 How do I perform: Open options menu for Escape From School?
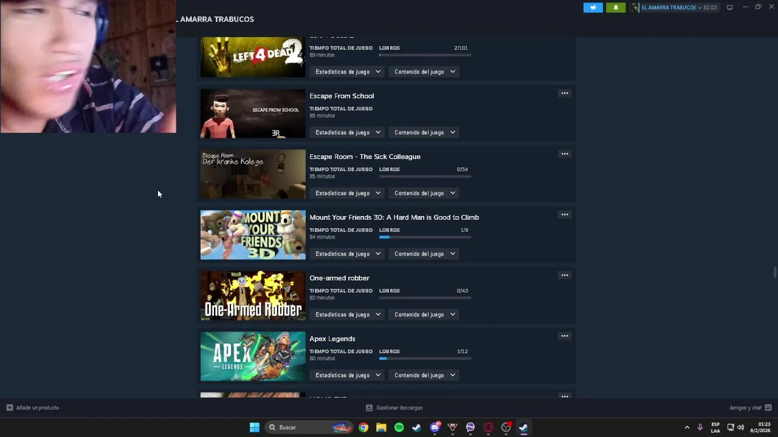(565, 93)
